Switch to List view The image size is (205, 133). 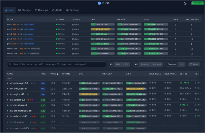pyautogui.click(x=181, y=64)
